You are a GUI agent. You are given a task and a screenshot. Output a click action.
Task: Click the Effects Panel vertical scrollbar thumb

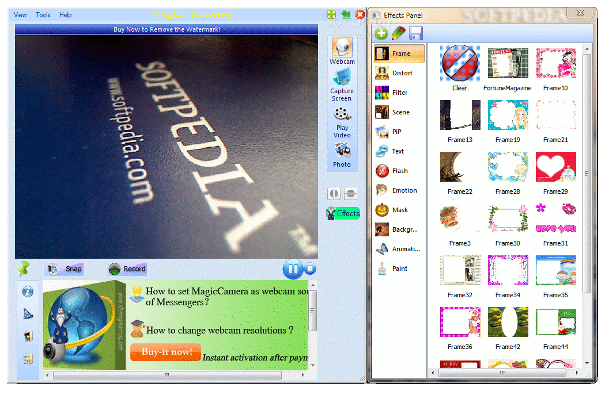[587, 173]
